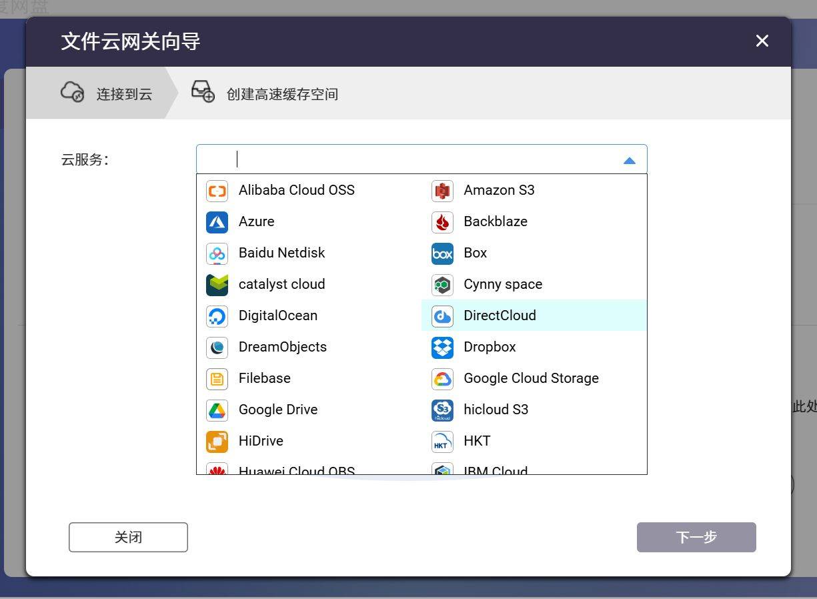Click the Google Drive icon
This screenshot has width=817, height=599.
pyautogui.click(x=217, y=410)
